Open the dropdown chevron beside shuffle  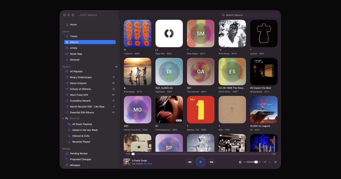[x=270, y=162]
